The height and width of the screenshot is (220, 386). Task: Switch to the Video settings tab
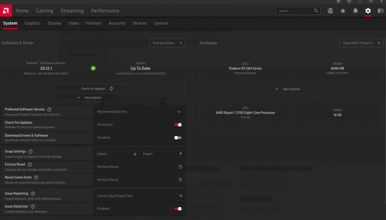(x=74, y=23)
